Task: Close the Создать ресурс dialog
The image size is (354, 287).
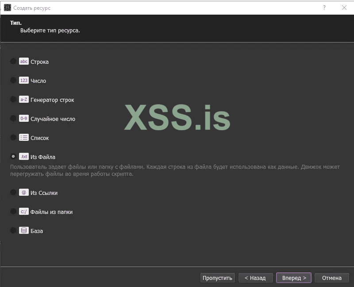Action: 344,8
